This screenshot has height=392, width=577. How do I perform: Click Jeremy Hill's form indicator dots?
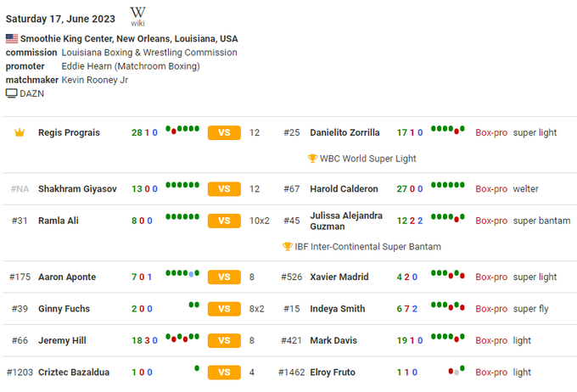pos(182,338)
